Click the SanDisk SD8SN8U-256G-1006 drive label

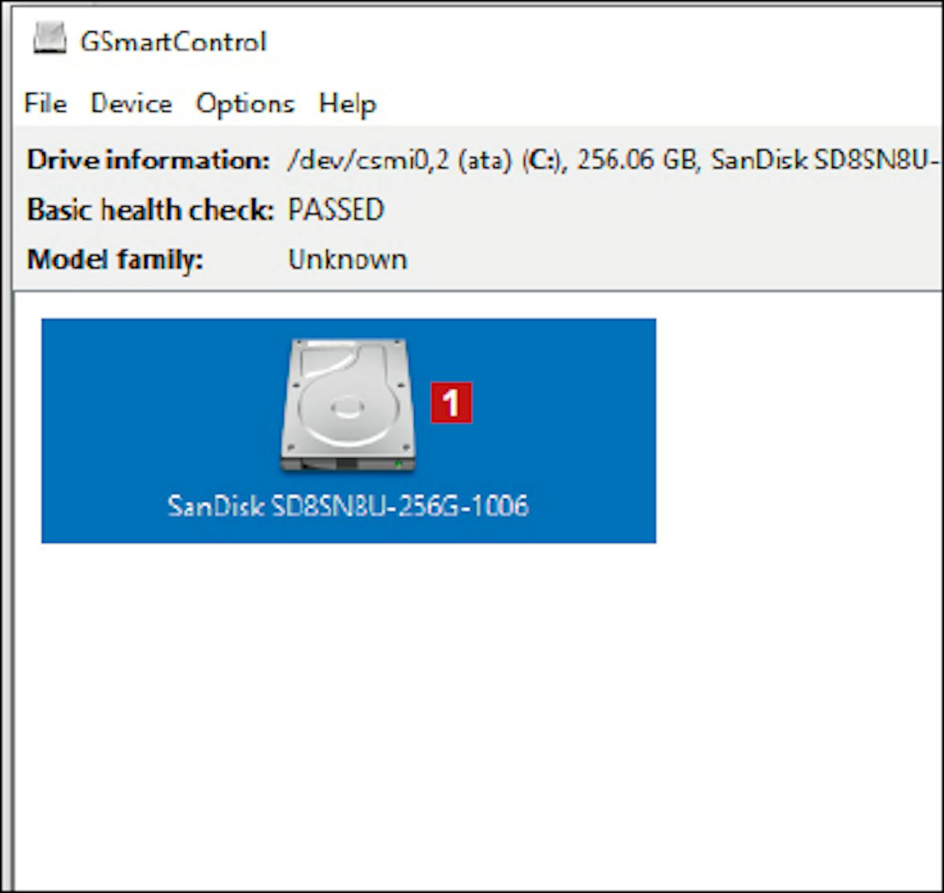pyautogui.click(x=348, y=506)
